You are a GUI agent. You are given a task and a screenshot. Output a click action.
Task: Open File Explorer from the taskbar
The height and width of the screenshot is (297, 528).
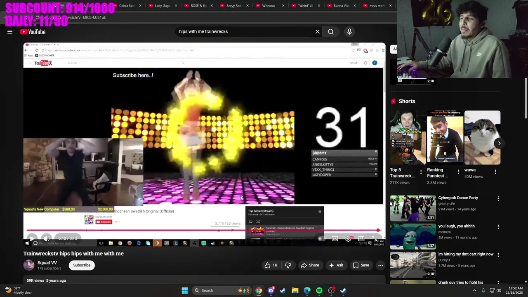tap(295, 290)
